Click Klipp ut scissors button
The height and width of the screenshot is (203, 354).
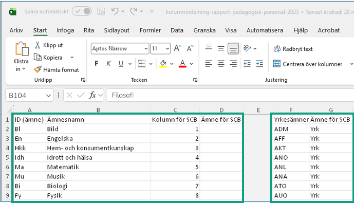tap(48, 45)
